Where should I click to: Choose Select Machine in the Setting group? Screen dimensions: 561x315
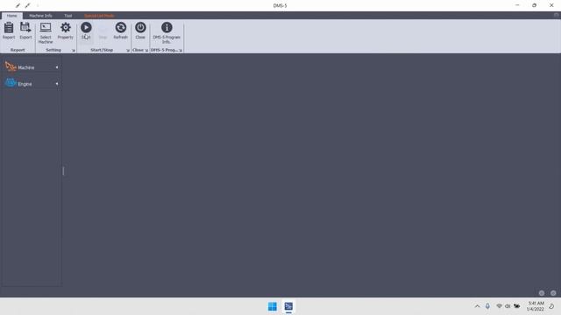pyautogui.click(x=46, y=32)
